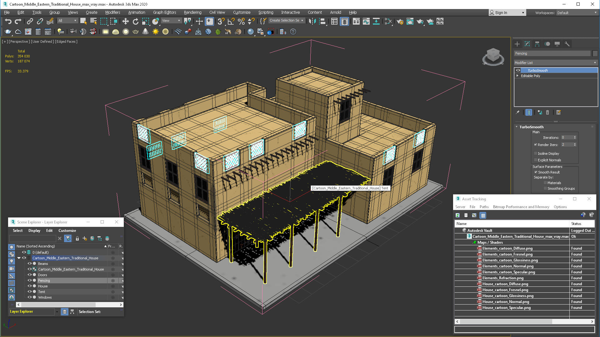Open the Utilities wrench panel in command panel
This screenshot has height=337, width=600.
click(567, 44)
